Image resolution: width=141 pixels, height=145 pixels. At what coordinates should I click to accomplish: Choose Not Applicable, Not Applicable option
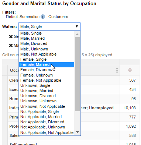(x=47, y=132)
